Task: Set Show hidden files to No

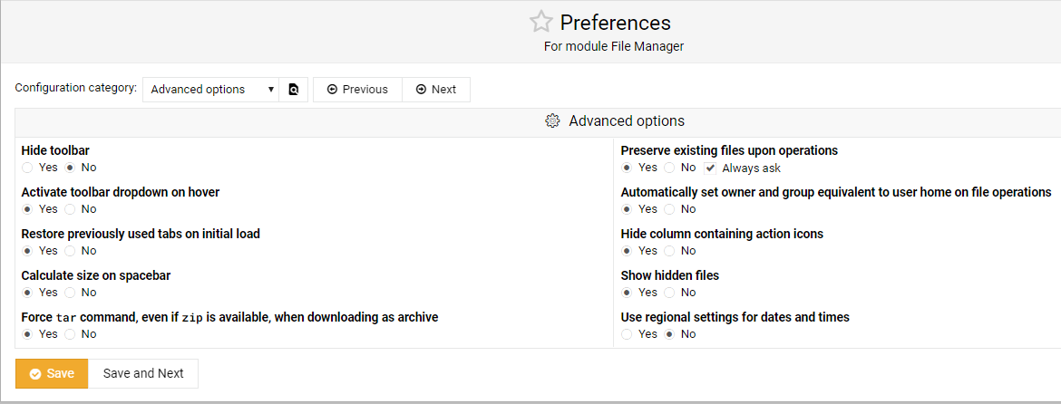Action: point(669,293)
